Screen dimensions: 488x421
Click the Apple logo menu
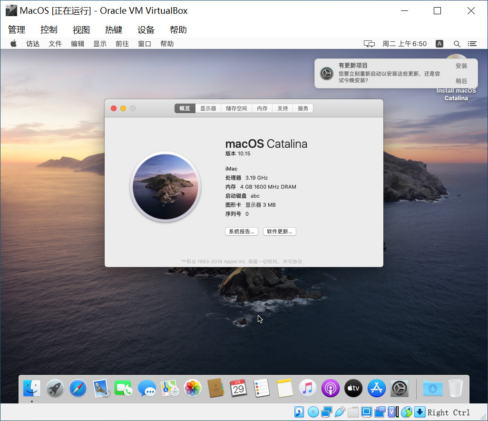coord(13,44)
